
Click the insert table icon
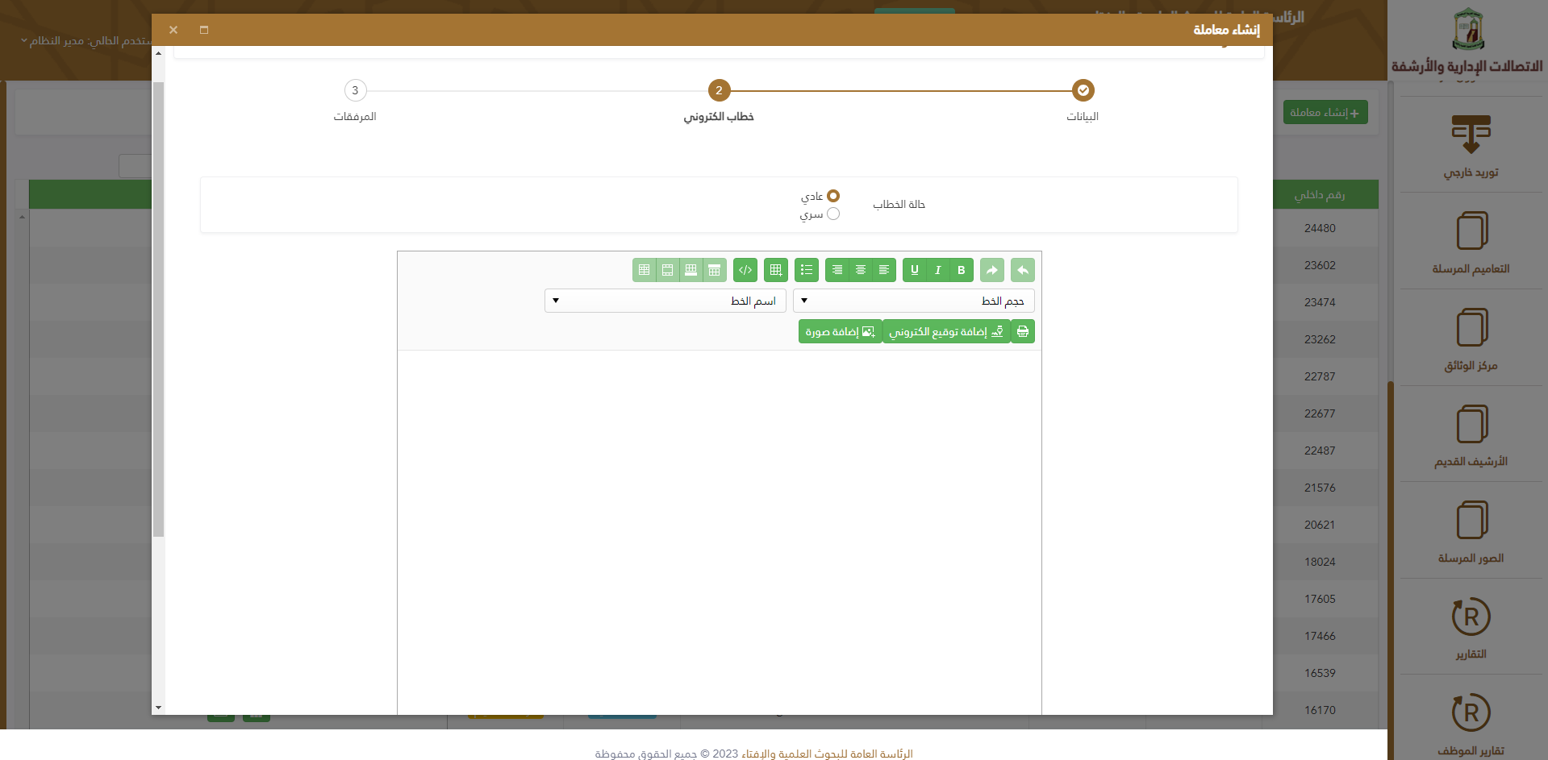point(775,270)
